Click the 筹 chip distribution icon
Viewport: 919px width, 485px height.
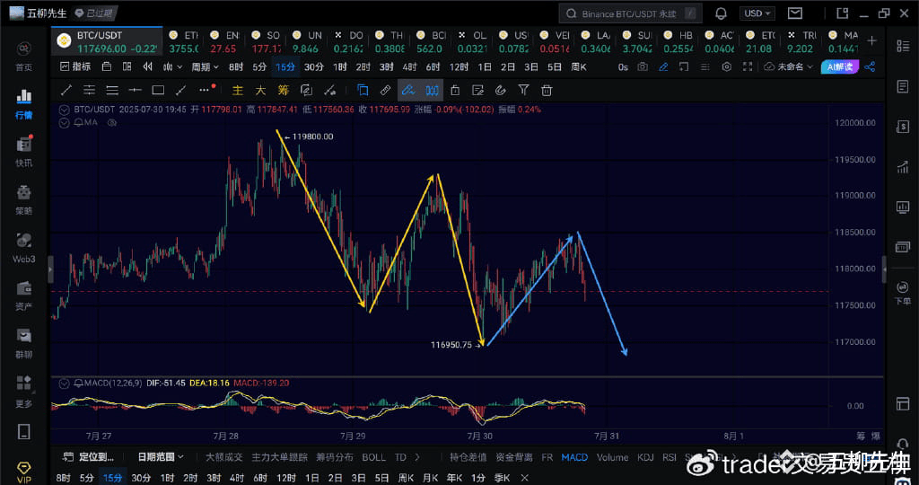point(284,90)
